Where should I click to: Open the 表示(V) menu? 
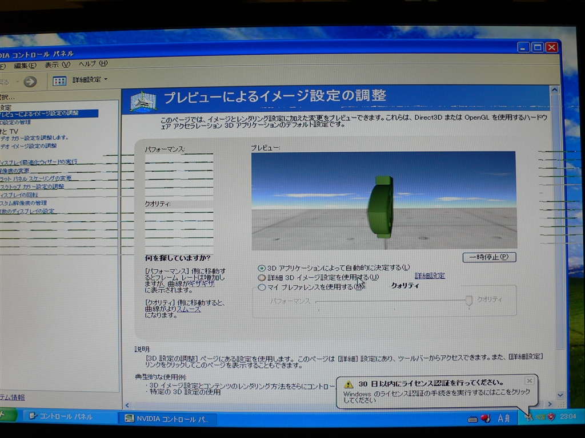click(57, 64)
